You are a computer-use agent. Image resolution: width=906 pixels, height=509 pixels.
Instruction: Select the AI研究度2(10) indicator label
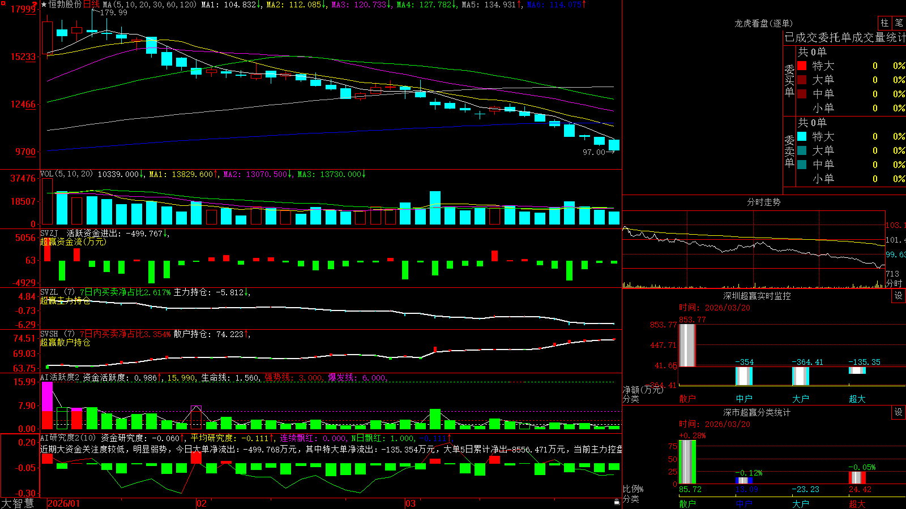pyautogui.click(x=68, y=438)
